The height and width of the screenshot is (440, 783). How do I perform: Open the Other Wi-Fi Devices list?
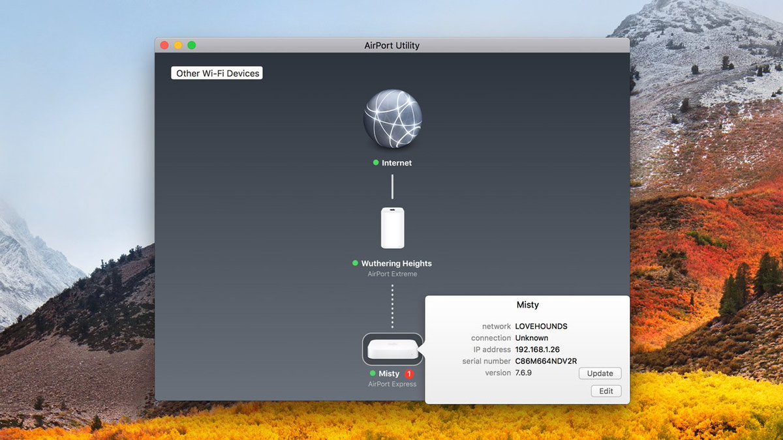(x=217, y=74)
